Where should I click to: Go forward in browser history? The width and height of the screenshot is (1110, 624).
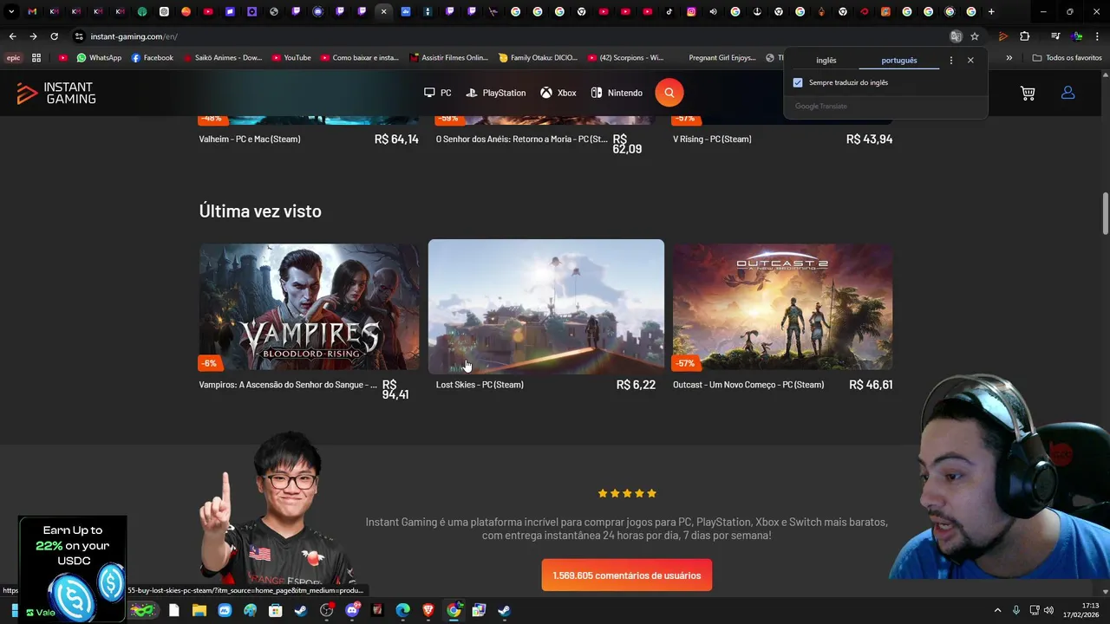33,36
